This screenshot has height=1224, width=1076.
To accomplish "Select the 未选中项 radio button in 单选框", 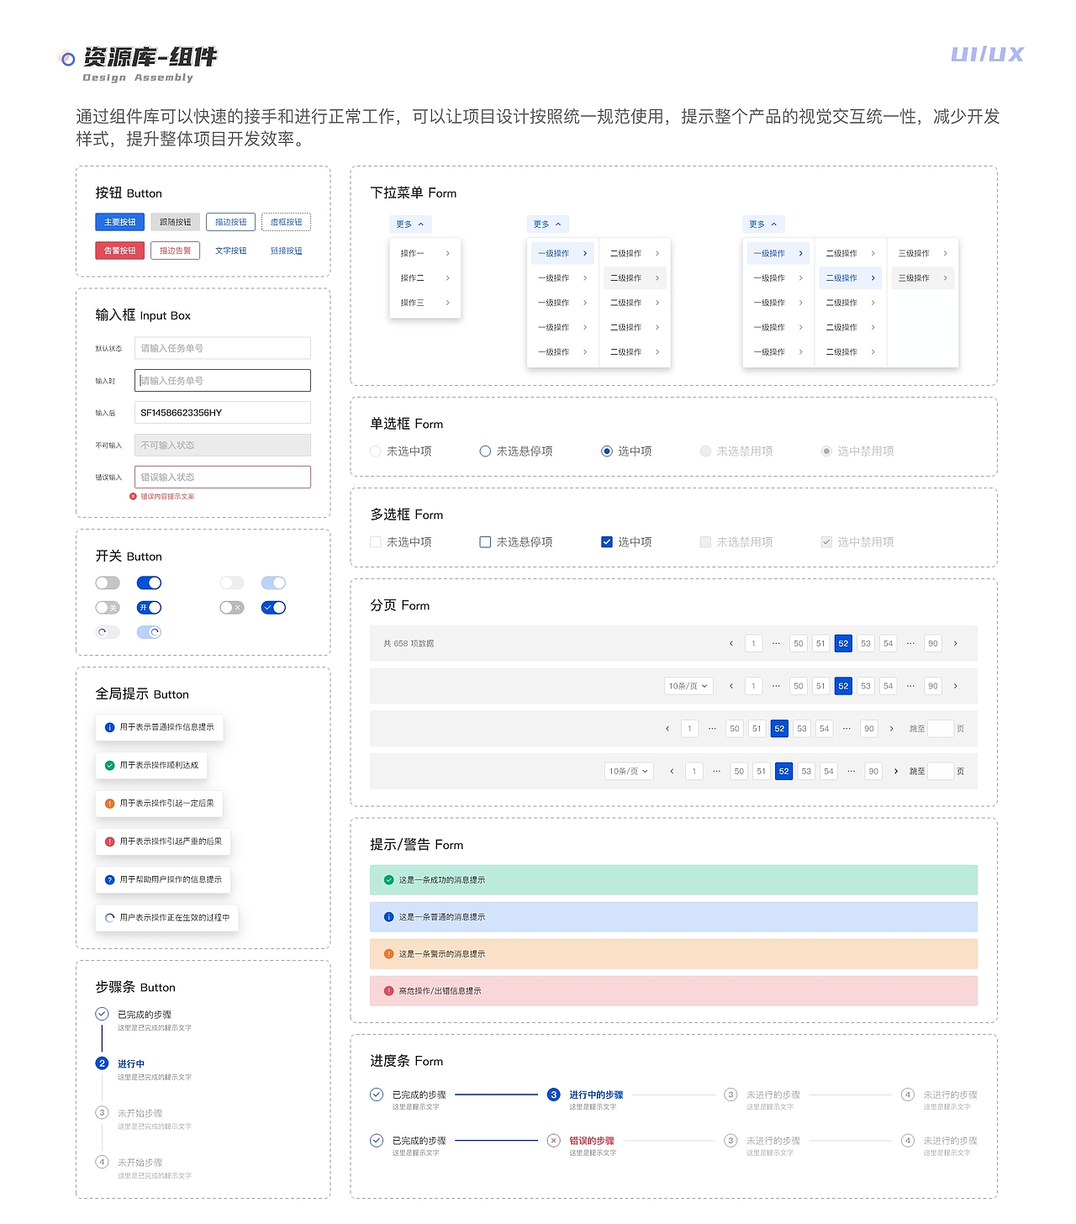I will tap(375, 451).
